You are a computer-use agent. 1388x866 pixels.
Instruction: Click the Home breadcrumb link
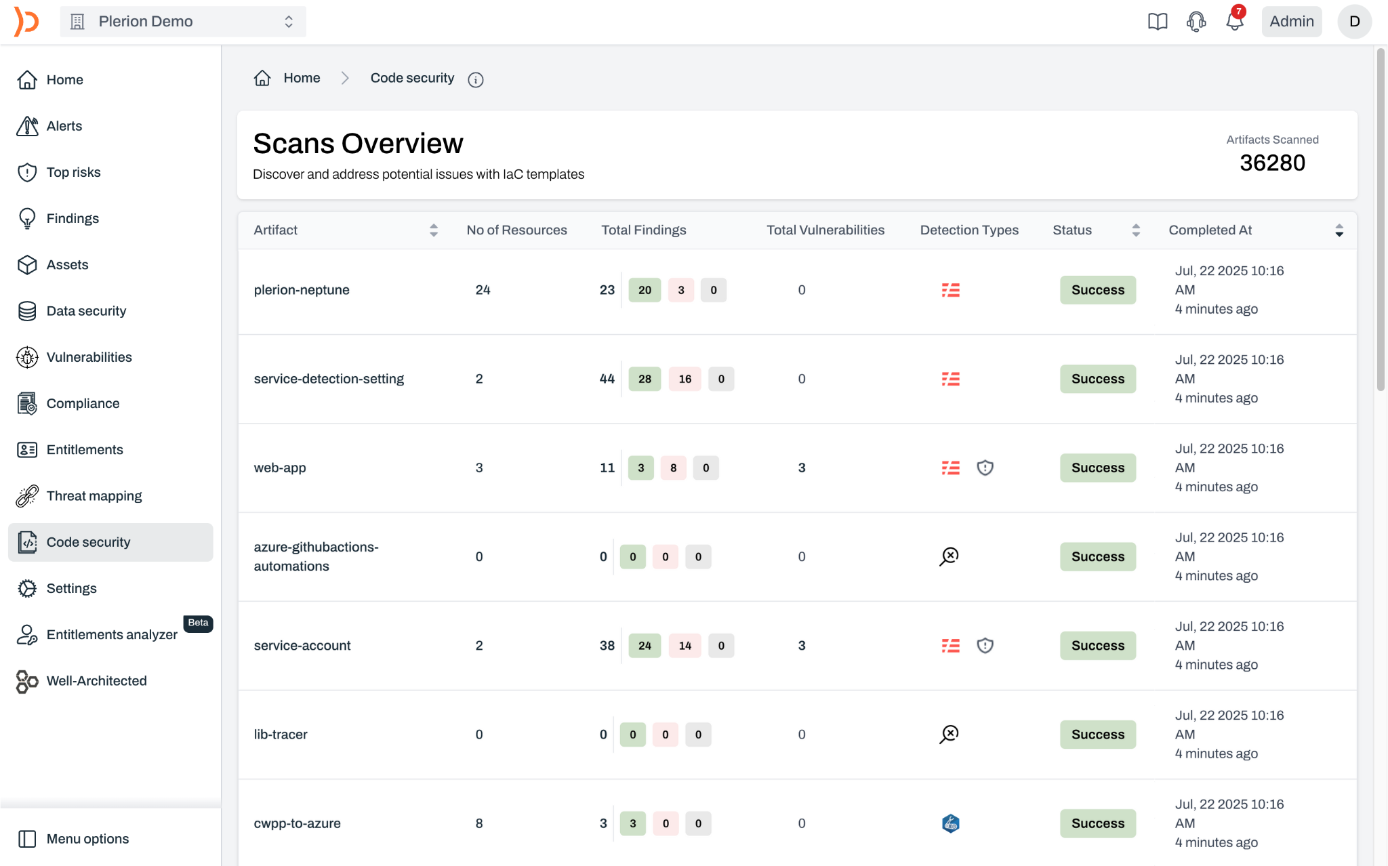click(x=302, y=78)
